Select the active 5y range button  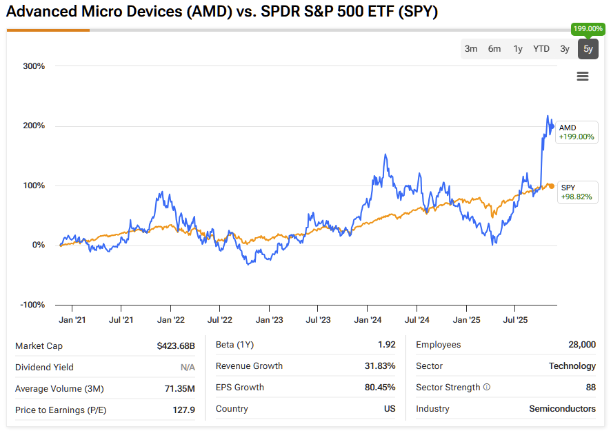tap(588, 49)
